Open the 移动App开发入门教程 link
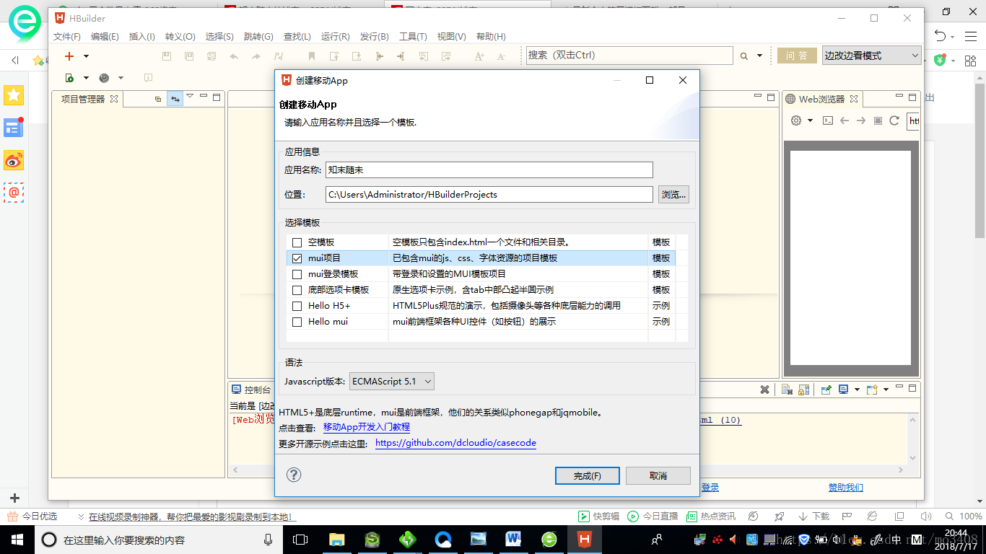Image resolution: width=986 pixels, height=554 pixels. click(367, 428)
